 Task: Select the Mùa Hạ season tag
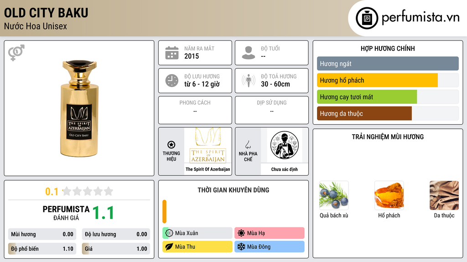click(270, 233)
